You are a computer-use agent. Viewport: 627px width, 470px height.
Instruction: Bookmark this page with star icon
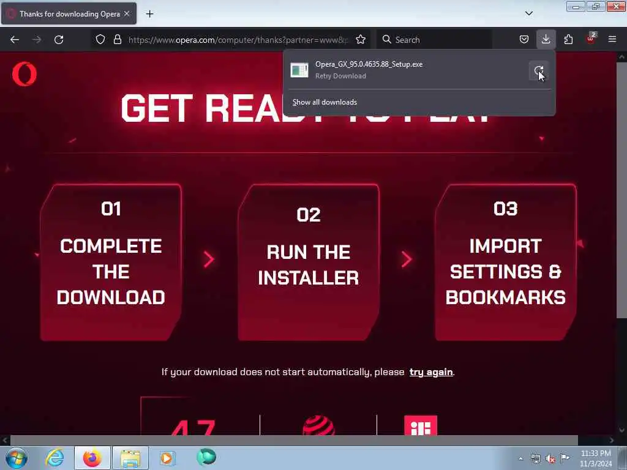tap(361, 40)
